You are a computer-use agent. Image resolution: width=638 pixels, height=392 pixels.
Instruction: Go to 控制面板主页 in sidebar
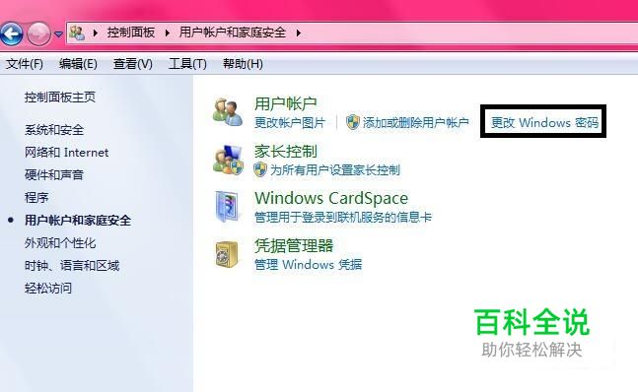point(60,98)
